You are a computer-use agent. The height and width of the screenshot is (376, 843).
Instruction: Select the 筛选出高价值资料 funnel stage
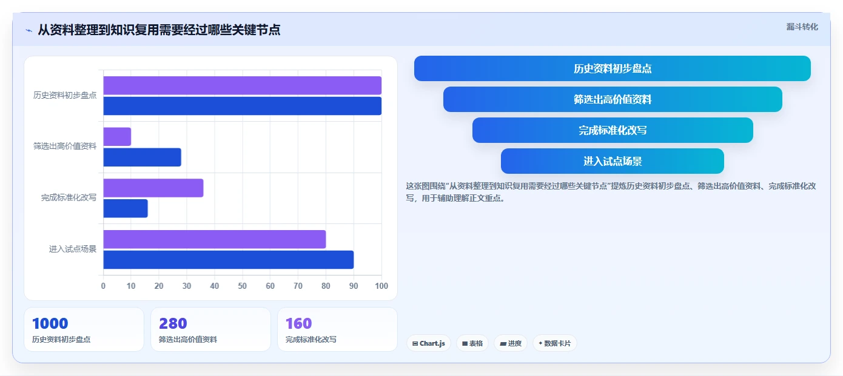pos(613,99)
